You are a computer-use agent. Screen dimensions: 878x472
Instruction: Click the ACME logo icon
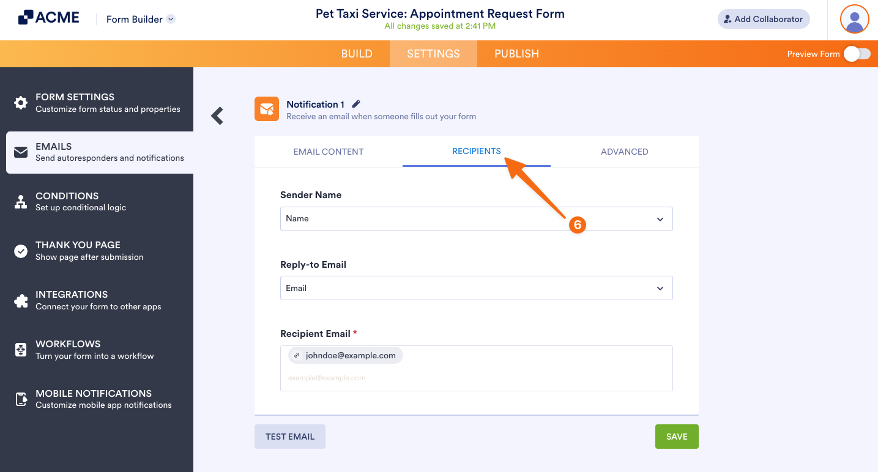pyautogui.click(x=25, y=17)
